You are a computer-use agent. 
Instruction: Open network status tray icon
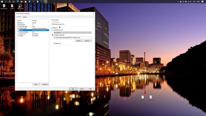tap(188, 2)
